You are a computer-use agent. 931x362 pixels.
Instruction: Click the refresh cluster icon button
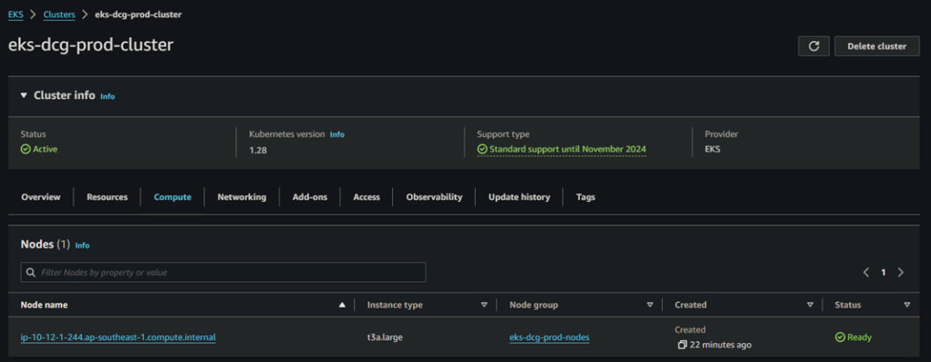tap(814, 46)
